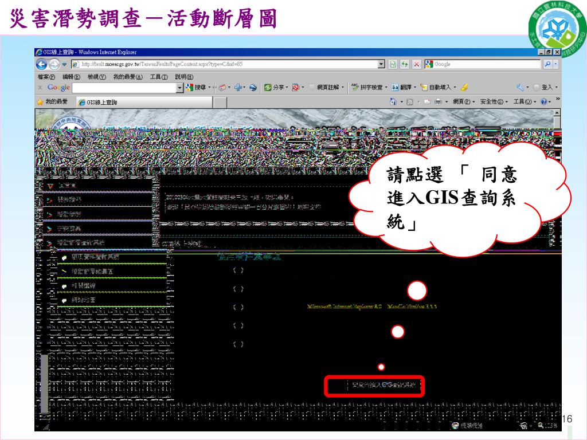Click the magnifier search icon
587x440 pixels.
click(x=547, y=64)
